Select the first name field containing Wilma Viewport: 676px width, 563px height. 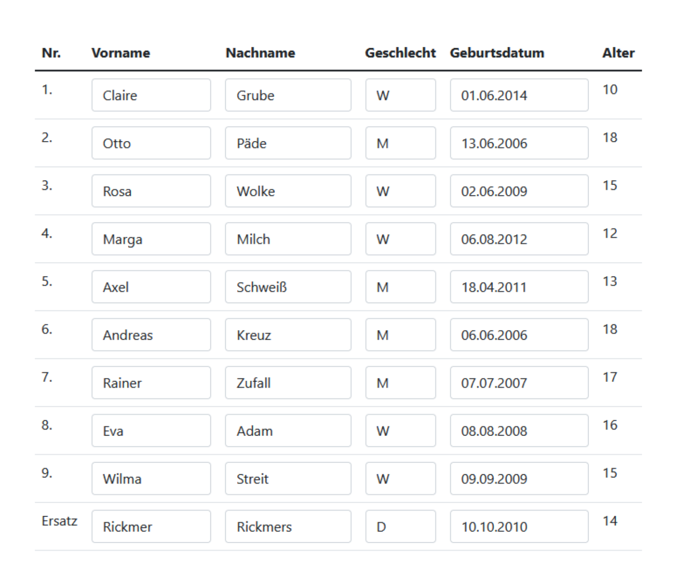pyautogui.click(x=151, y=479)
